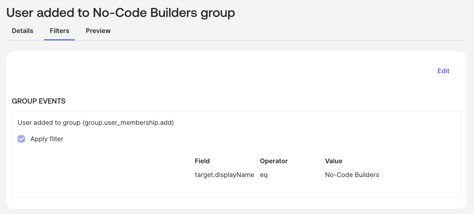Viewport: 474px width, 214px height.
Task: Click the blue underline beneath Filters tab
Action: pos(60,40)
